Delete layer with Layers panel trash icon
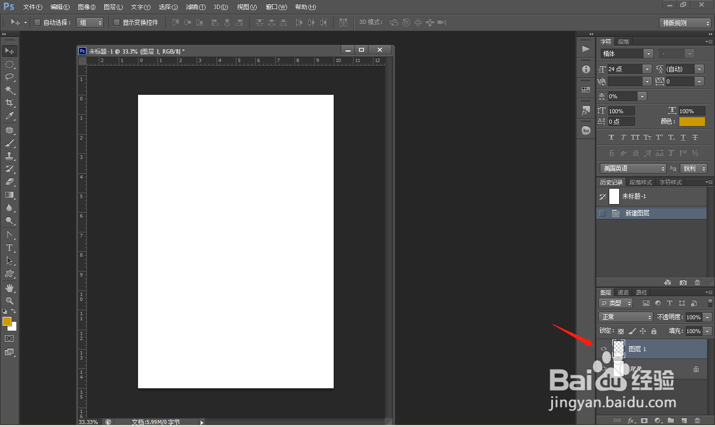This screenshot has height=427, width=715. (x=697, y=421)
